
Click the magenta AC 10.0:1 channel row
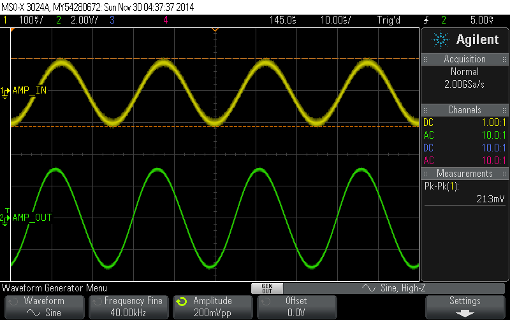465,161
